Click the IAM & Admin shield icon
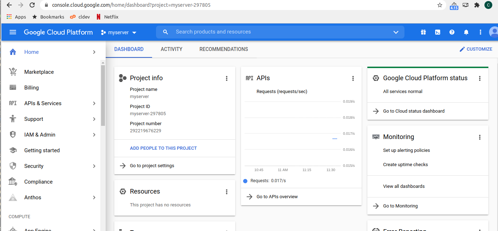The width and height of the screenshot is (498, 231). [x=13, y=135]
